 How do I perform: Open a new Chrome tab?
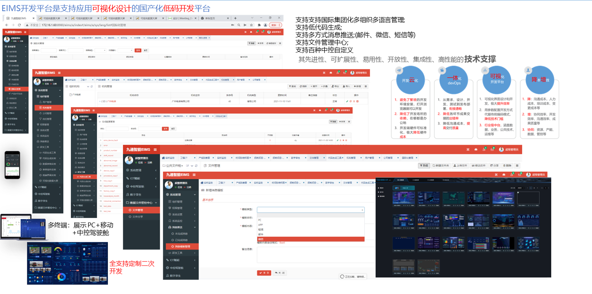pyautogui.click(x=235, y=18)
